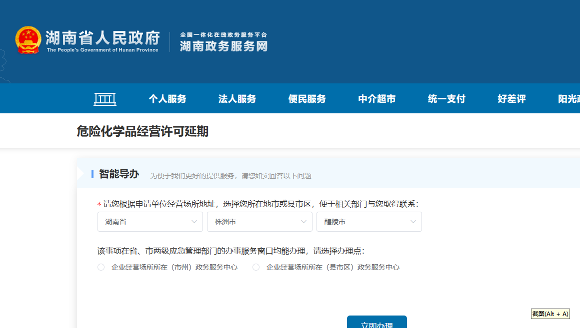The width and height of the screenshot is (580, 328).
Task: Click the 危险化学品经营许可延期 page title
Action: pos(142,131)
